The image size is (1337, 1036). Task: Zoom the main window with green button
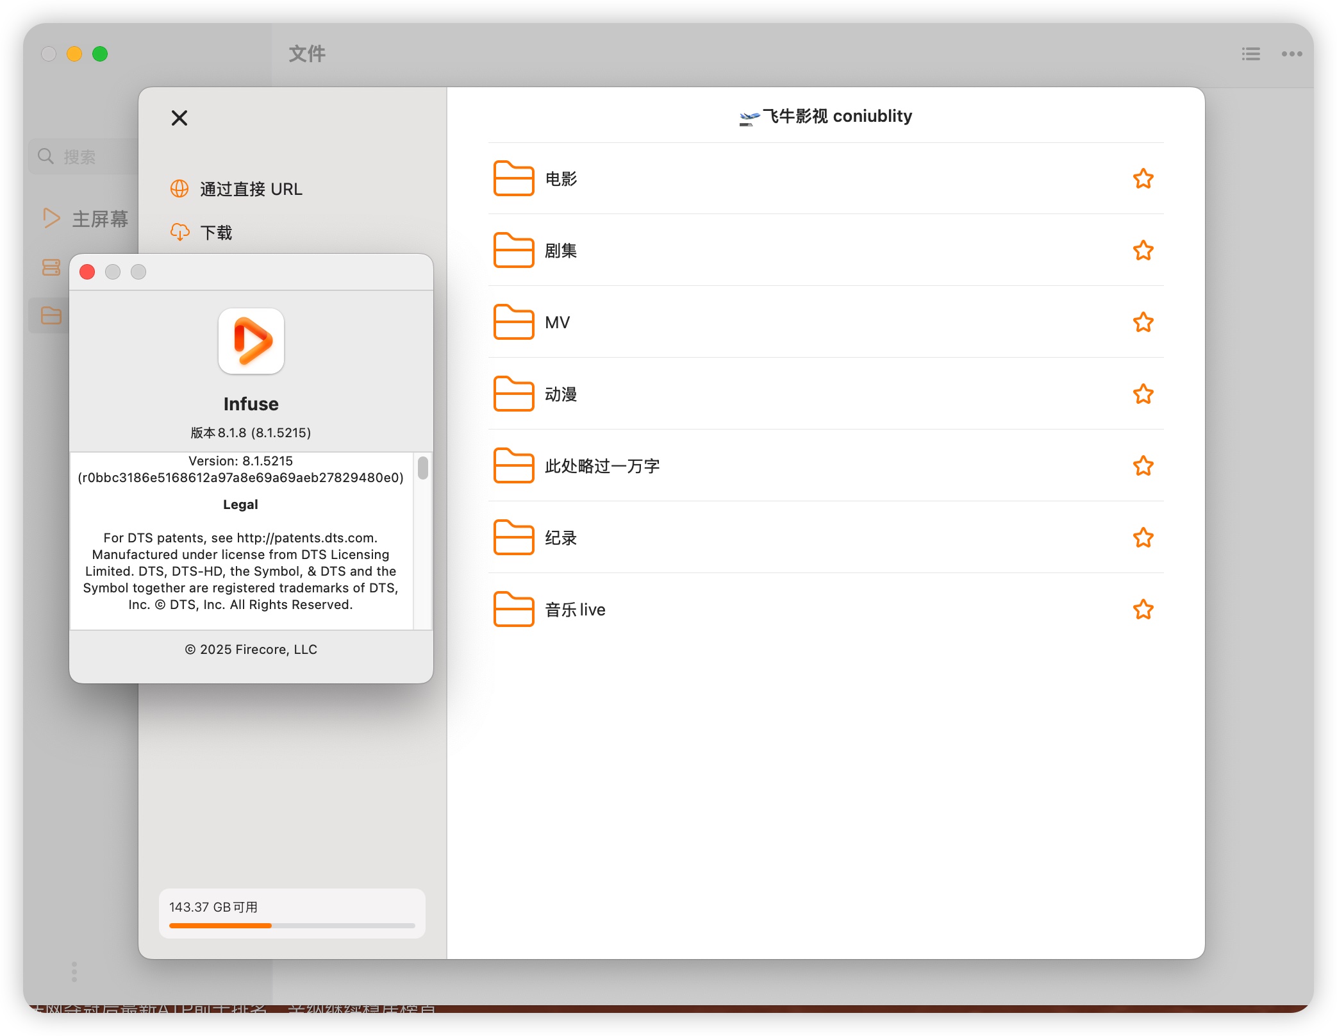(100, 54)
